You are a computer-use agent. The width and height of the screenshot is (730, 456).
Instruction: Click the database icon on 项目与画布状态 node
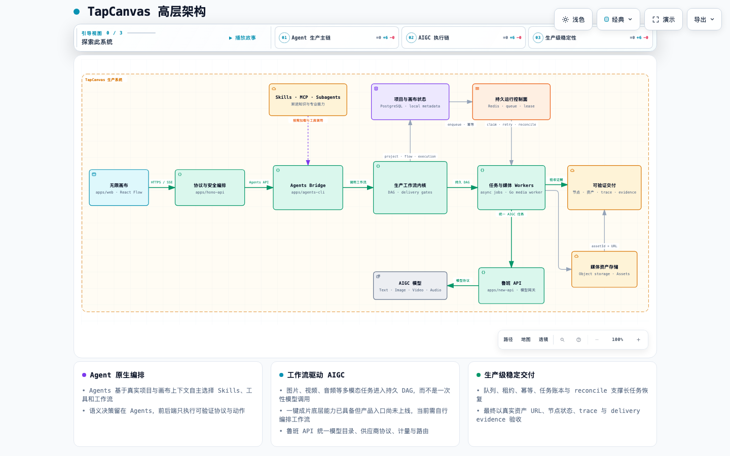coord(376,89)
